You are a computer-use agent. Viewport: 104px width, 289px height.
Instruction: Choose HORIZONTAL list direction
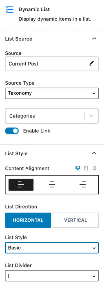point(28,220)
